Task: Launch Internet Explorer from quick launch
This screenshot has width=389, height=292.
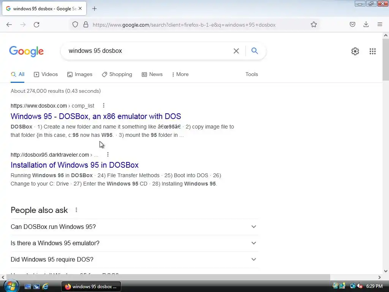Action: [45, 287]
